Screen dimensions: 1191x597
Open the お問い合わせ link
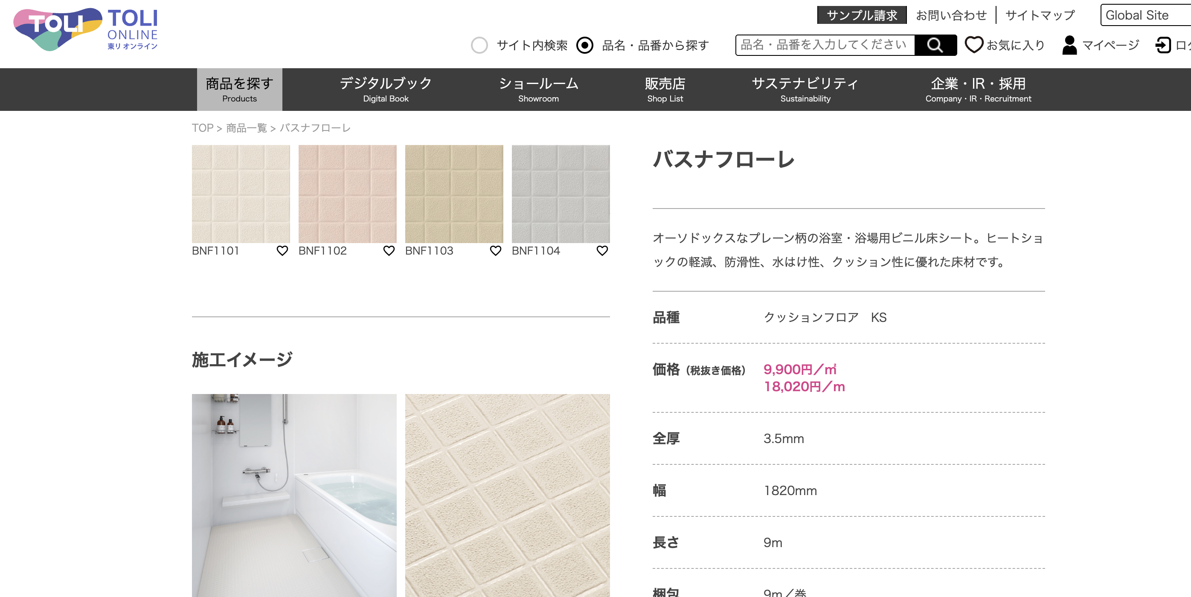[952, 15]
